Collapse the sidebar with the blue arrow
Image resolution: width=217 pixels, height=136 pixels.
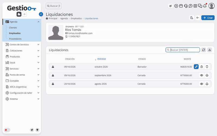point(41,14)
